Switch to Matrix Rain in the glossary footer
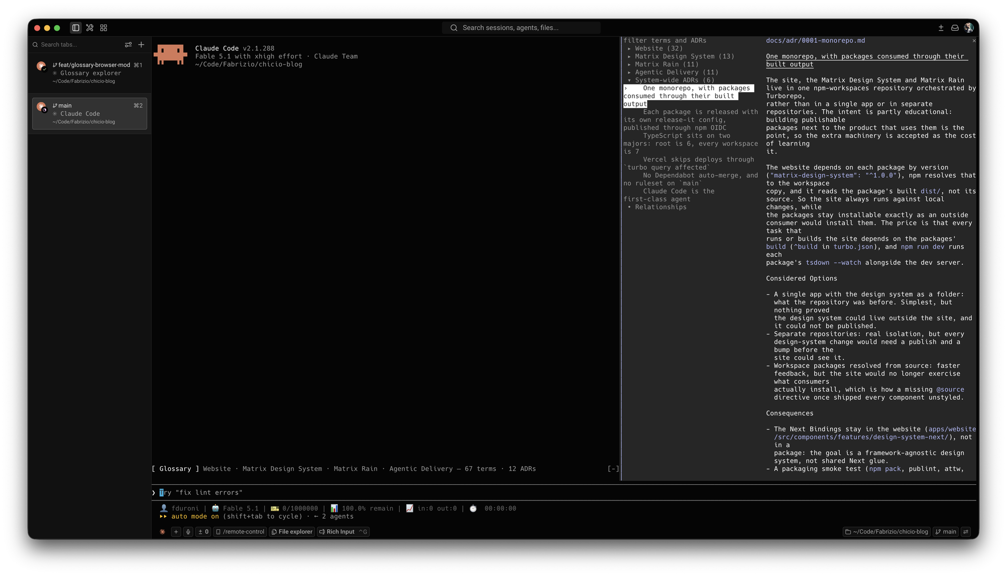 [x=355, y=469]
